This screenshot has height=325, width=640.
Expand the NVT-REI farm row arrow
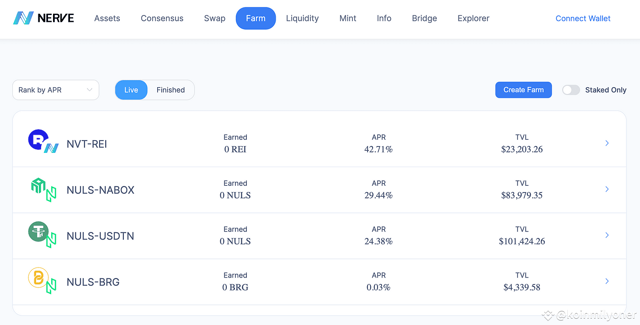click(607, 143)
